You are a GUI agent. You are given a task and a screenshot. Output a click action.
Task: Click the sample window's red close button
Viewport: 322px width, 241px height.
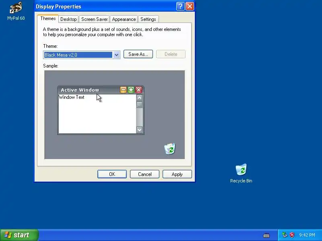(x=139, y=90)
